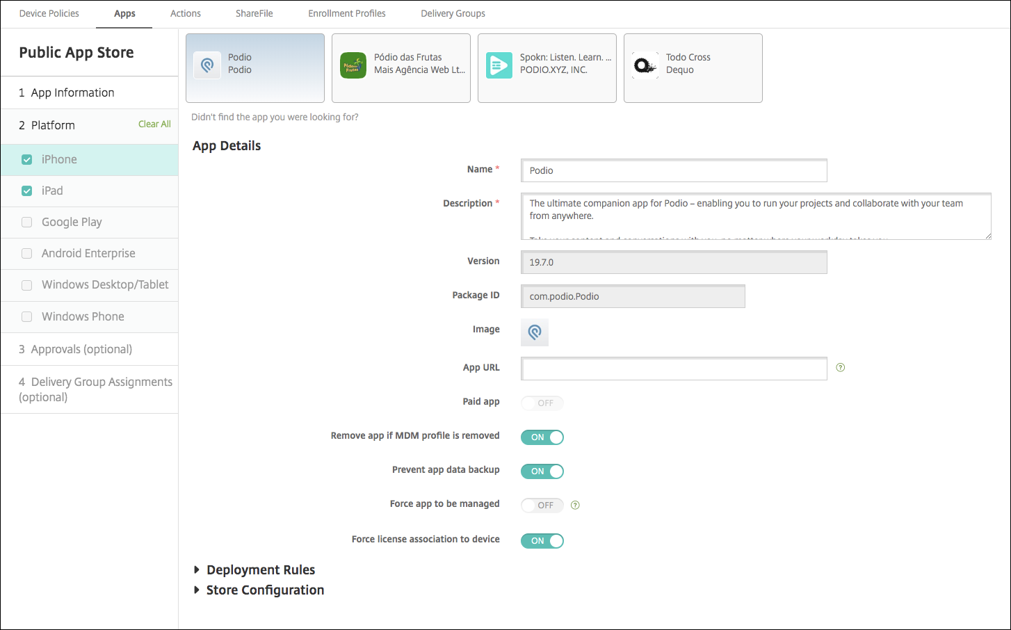The width and height of the screenshot is (1011, 630).
Task: Select the iPad platform row label
Action: (x=52, y=191)
